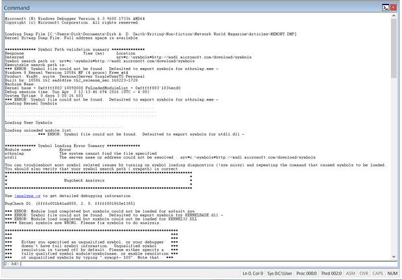The image size is (402, 280).
Task: Click the 'Built by: 10586.162' line
Action: point(71,80)
